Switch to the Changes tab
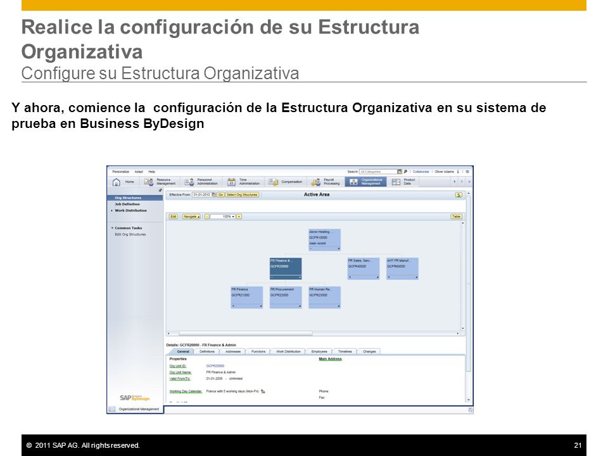Image resolution: width=608 pixels, height=456 pixels. point(369,351)
